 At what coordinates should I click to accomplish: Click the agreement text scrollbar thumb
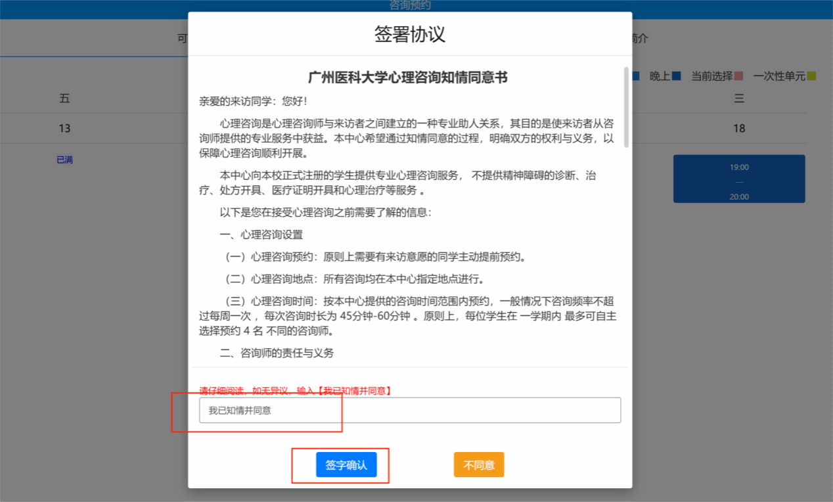(626, 106)
